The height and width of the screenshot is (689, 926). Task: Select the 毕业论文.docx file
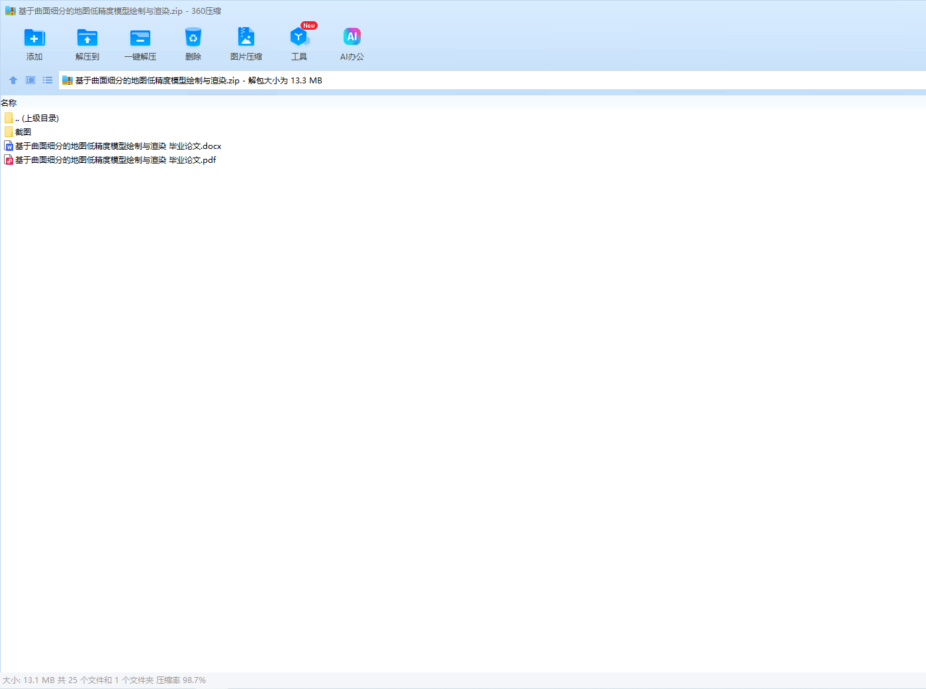pos(113,146)
